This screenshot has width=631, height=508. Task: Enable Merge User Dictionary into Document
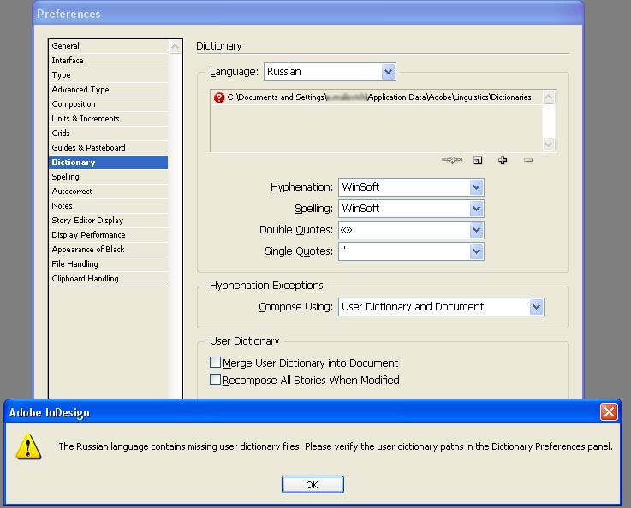pos(216,363)
